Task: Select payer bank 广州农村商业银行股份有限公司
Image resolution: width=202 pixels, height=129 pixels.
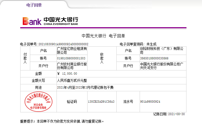Action: [72, 66]
